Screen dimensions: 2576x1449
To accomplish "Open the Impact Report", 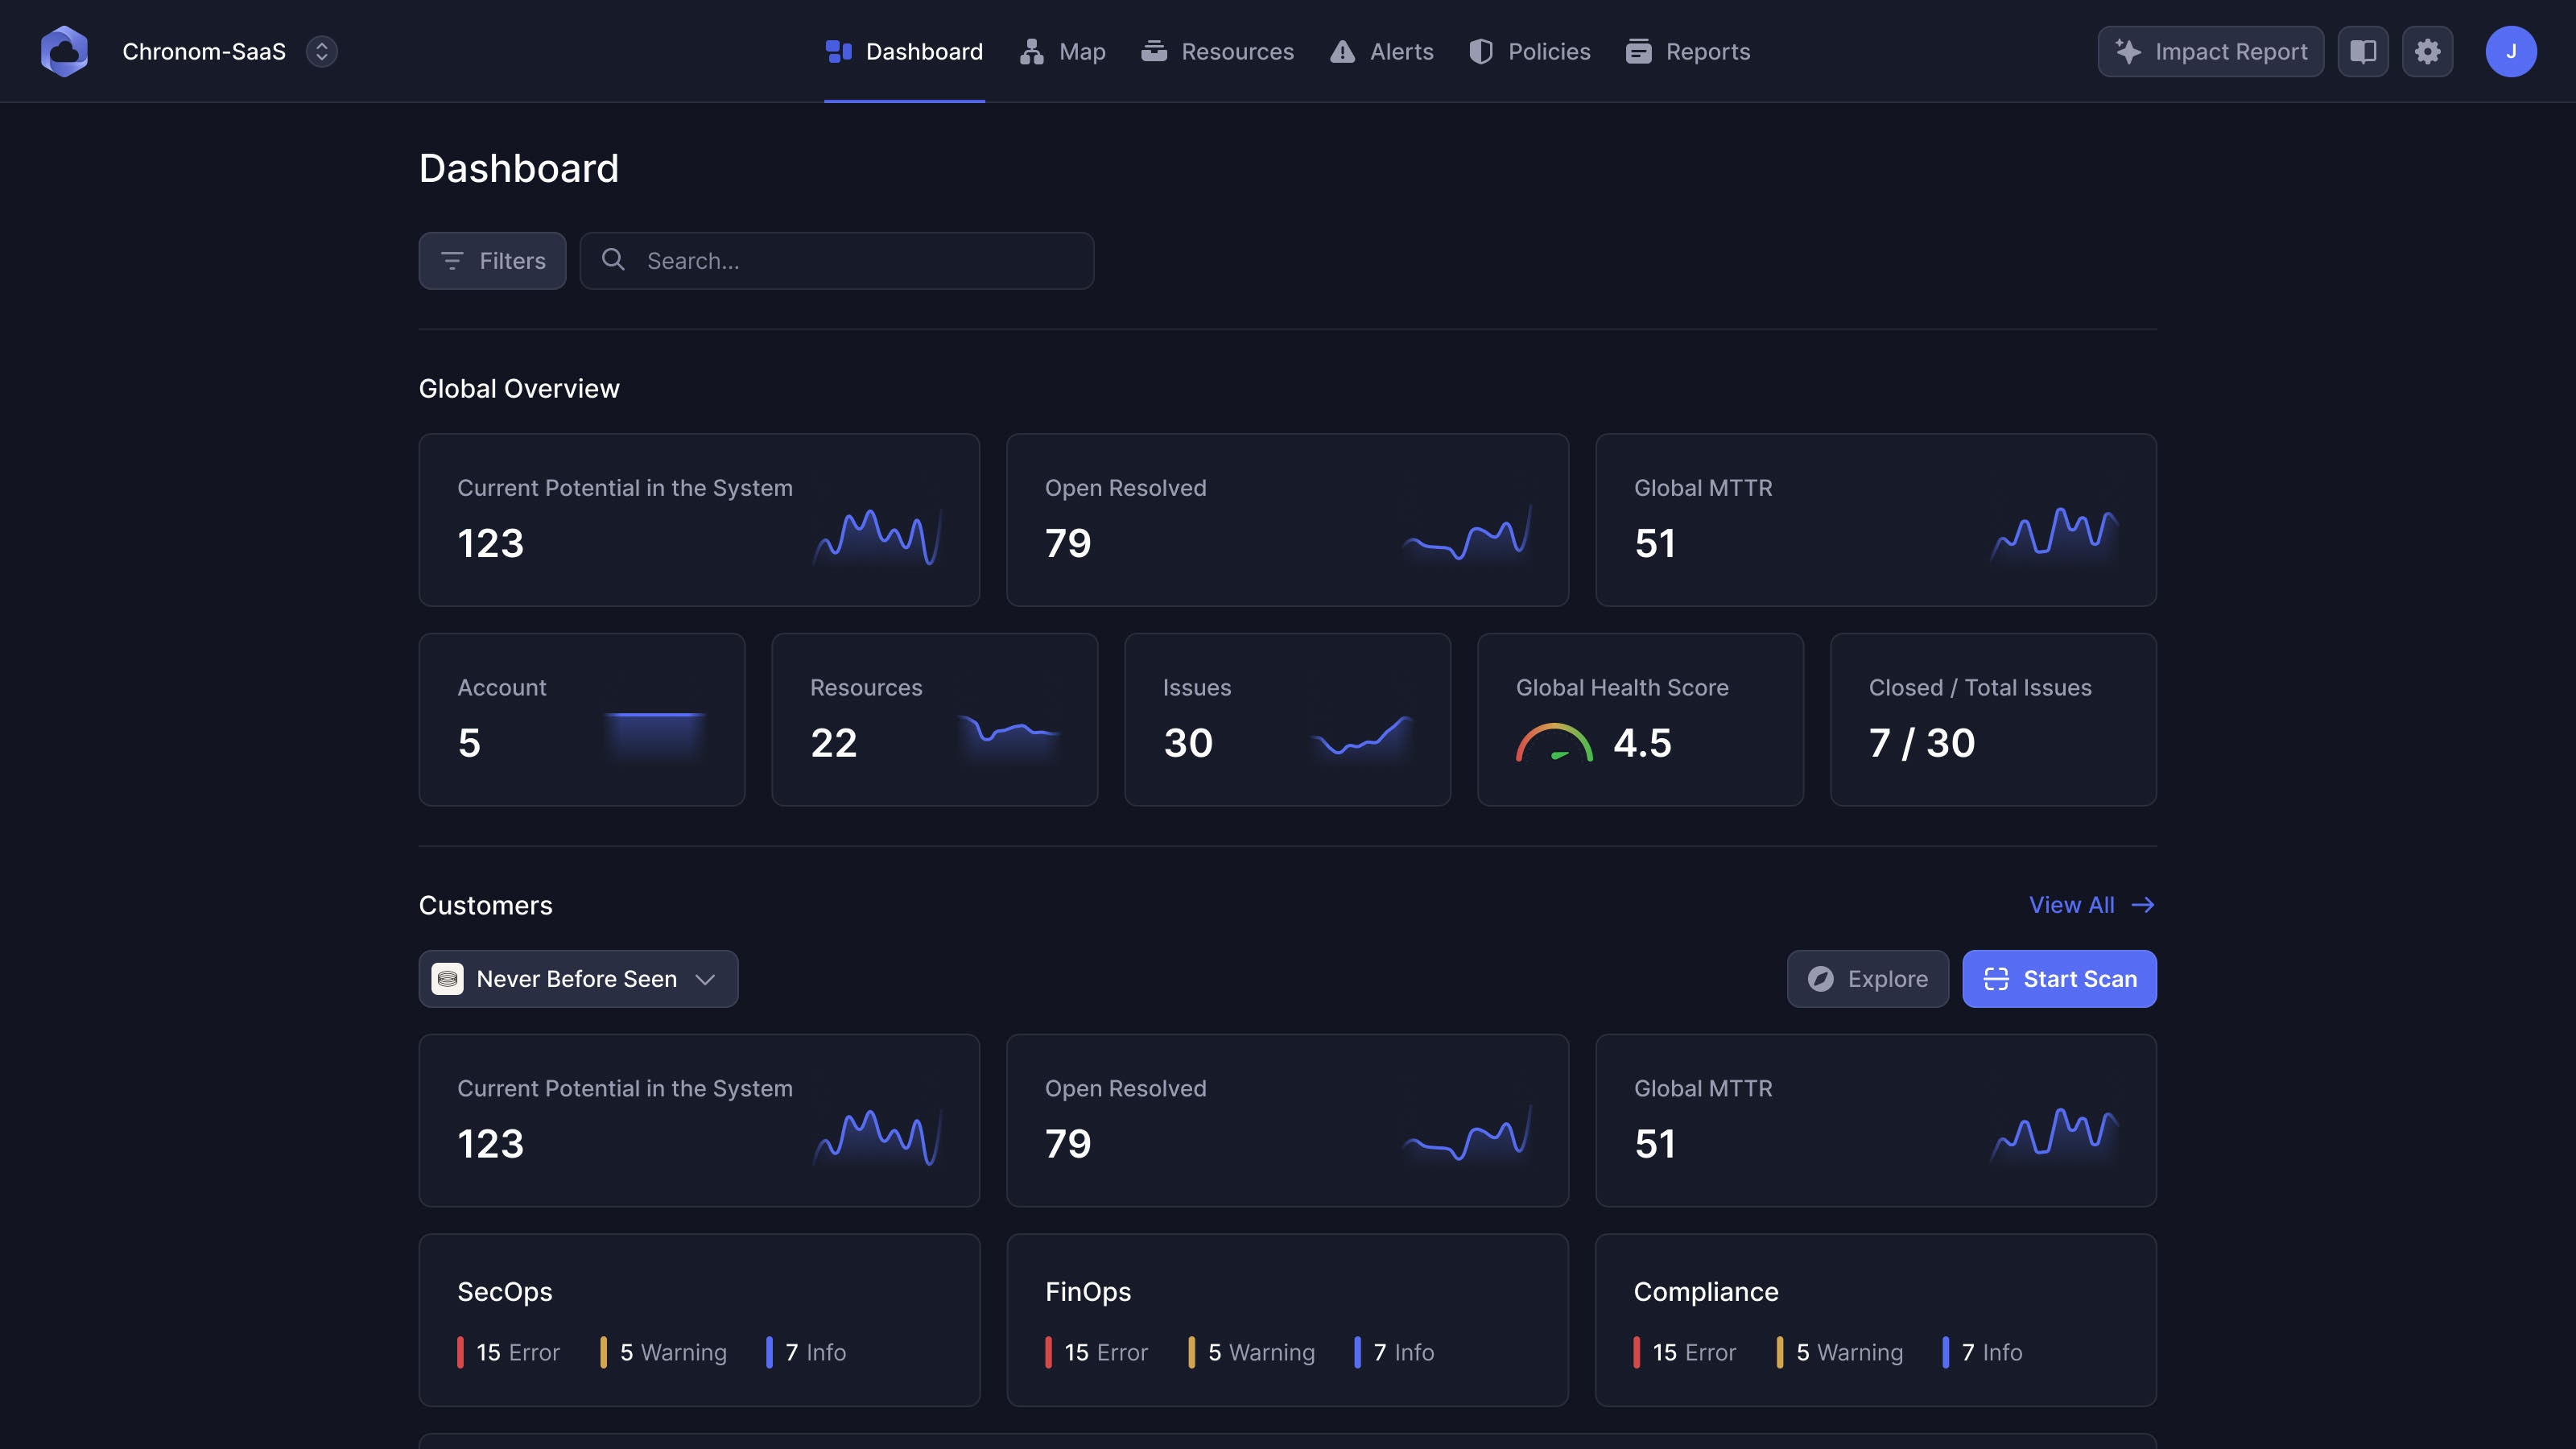I will point(2210,51).
